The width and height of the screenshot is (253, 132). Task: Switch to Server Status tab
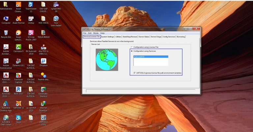[x=144, y=37]
